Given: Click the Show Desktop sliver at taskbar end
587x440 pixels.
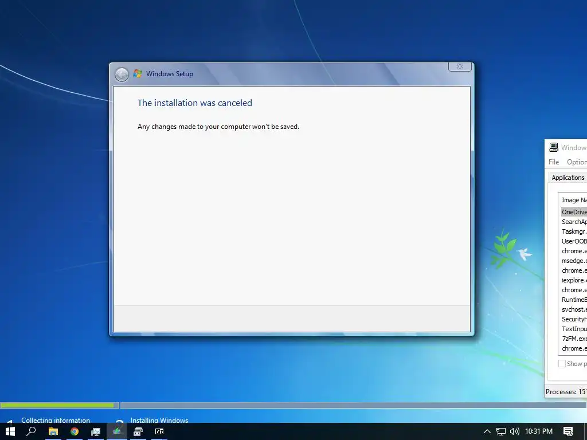Looking at the screenshot, I should click(x=585, y=431).
